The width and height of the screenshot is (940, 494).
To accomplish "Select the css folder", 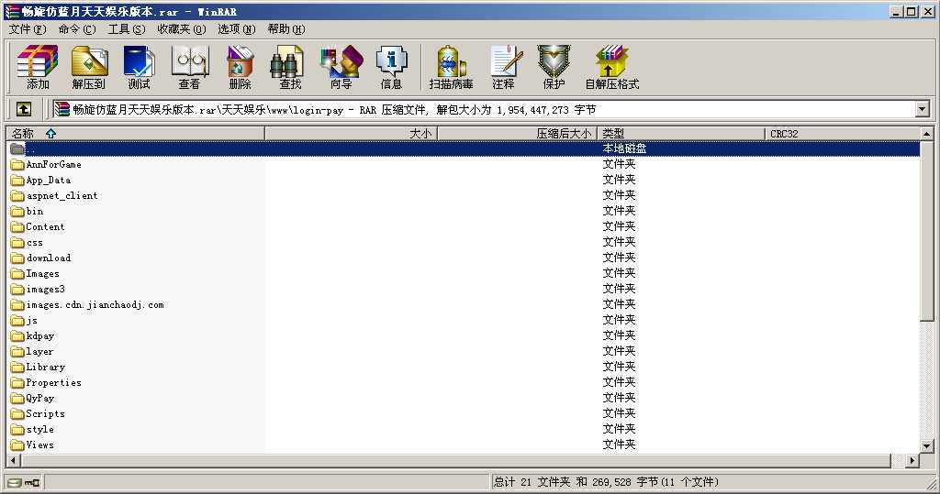I will pyautogui.click(x=27, y=242).
